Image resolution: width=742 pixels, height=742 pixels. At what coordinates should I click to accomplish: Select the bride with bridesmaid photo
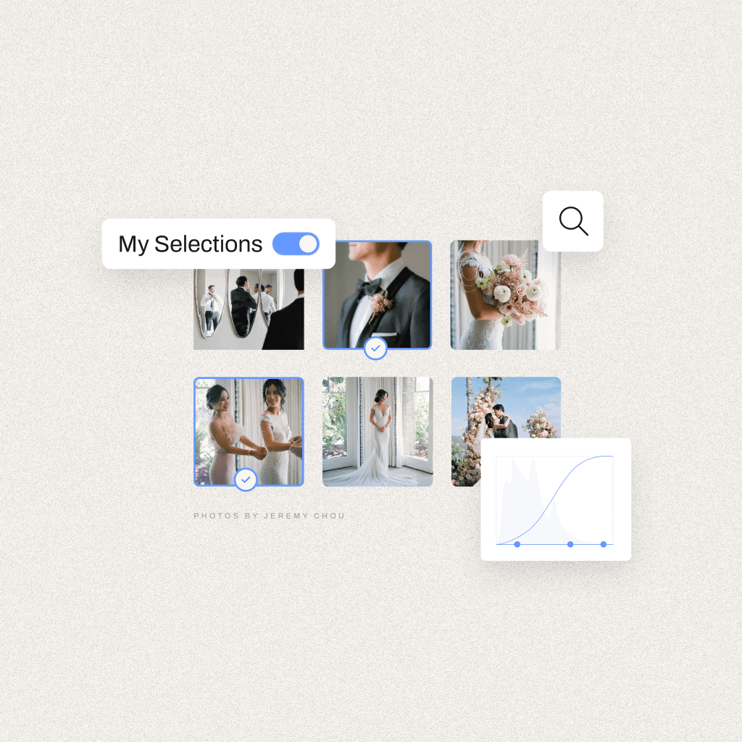(x=249, y=432)
